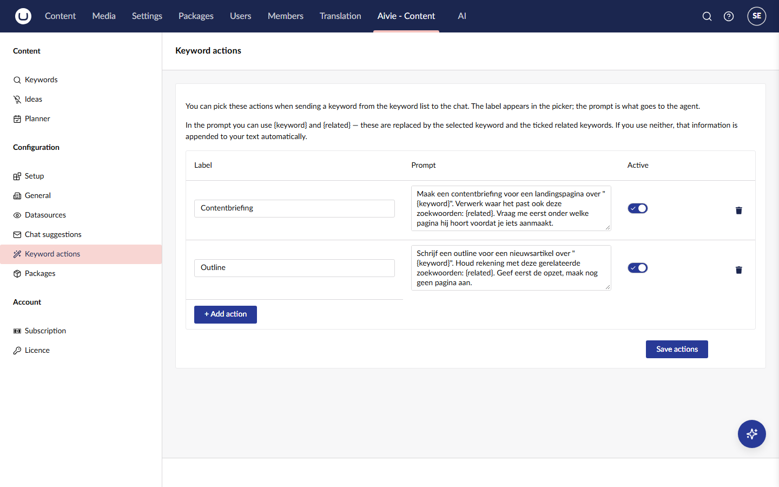This screenshot has width=779, height=487.
Task: Go to the Settings section
Action: pyautogui.click(x=147, y=16)
